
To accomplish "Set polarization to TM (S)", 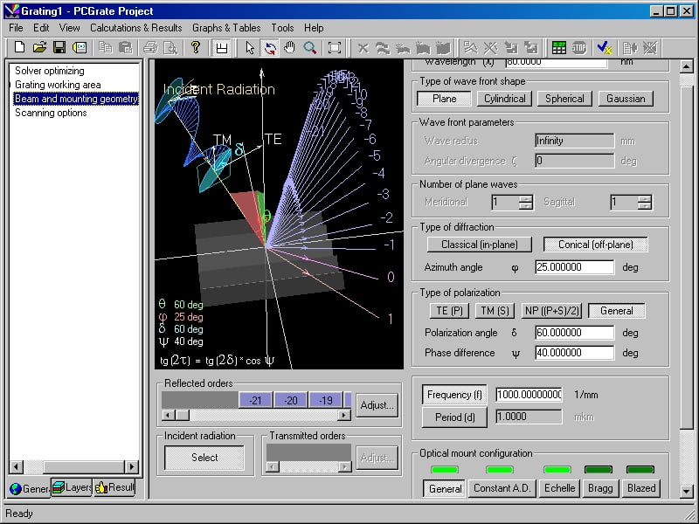I will 495,311.
